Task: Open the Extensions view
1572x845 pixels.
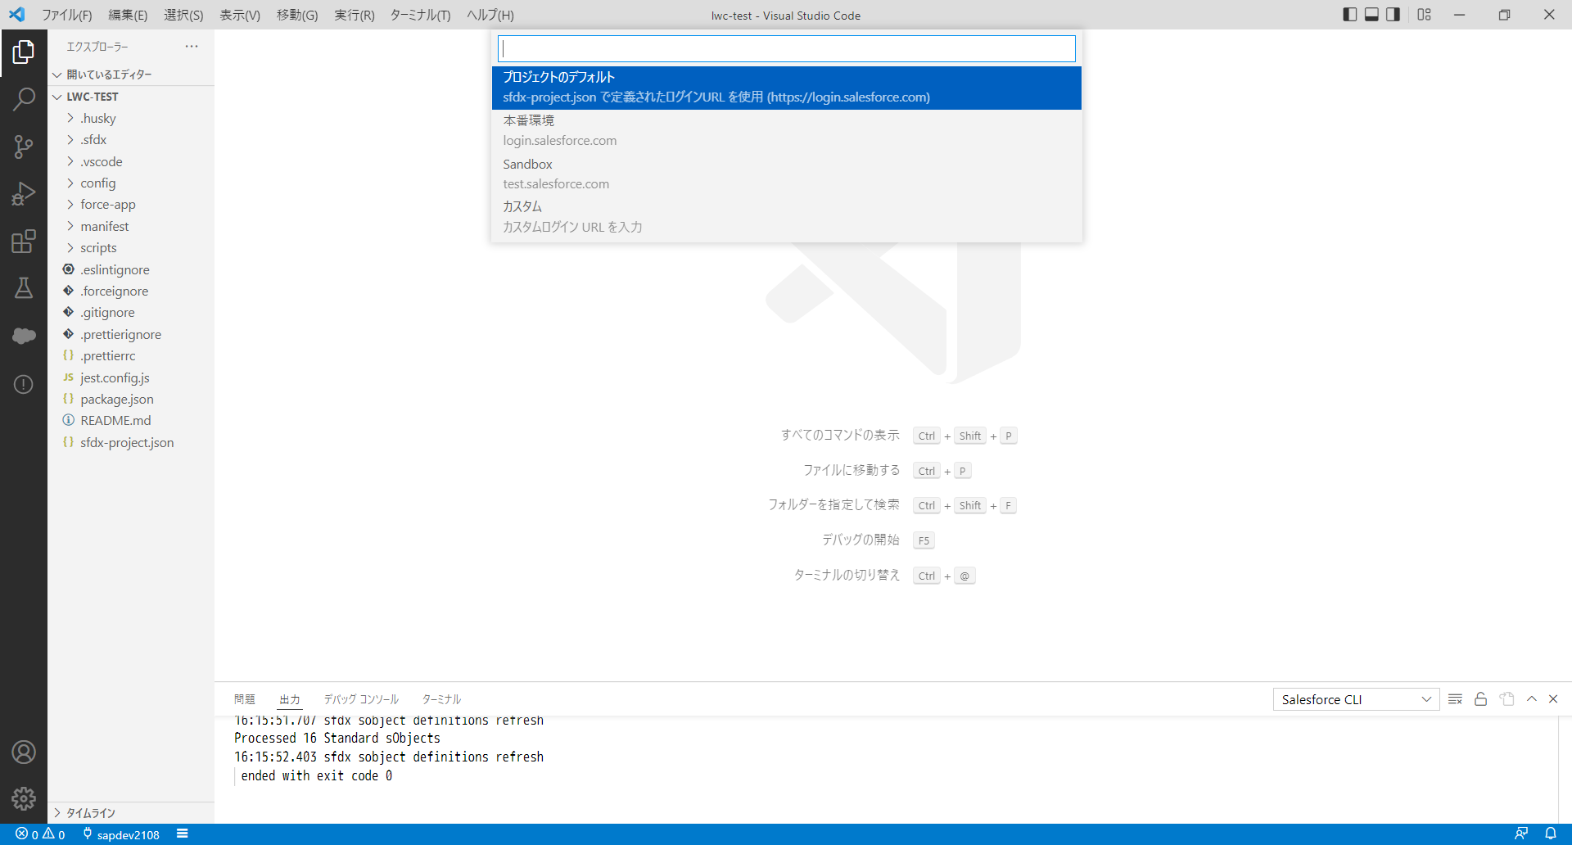Action: 24,242
